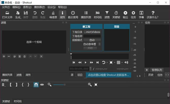Click the 工程目录 ...min\Videos folder button
Viewport: 170px width, 104px height.
(x=92, y=32)
